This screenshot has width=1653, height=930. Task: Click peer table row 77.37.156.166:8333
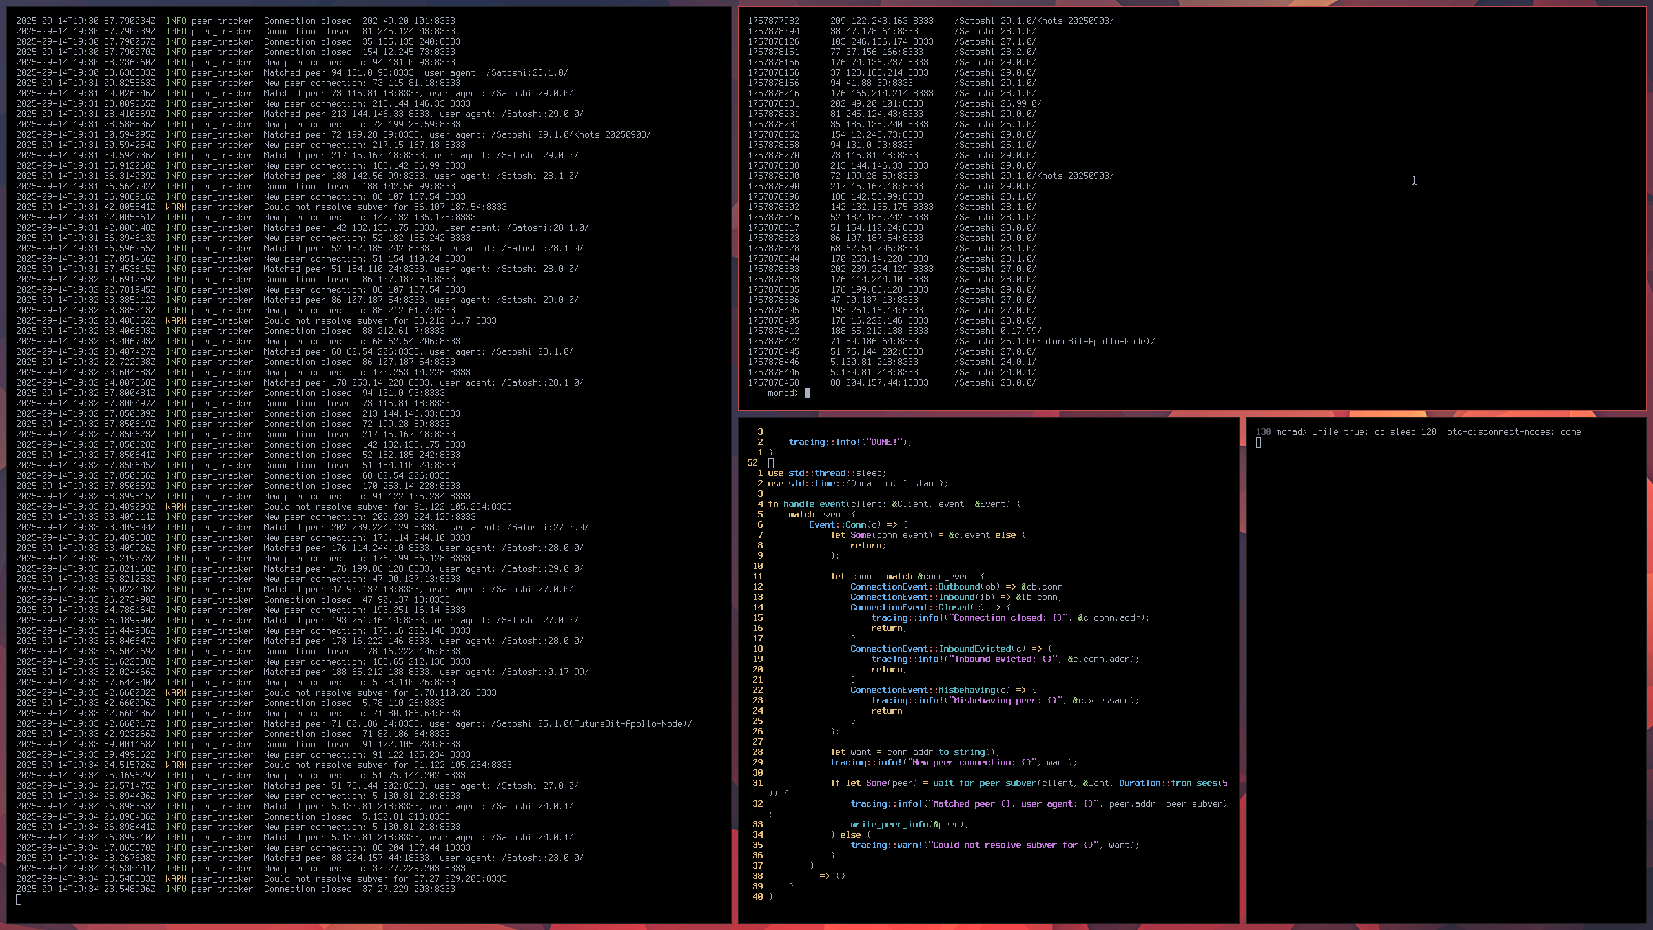892,52
